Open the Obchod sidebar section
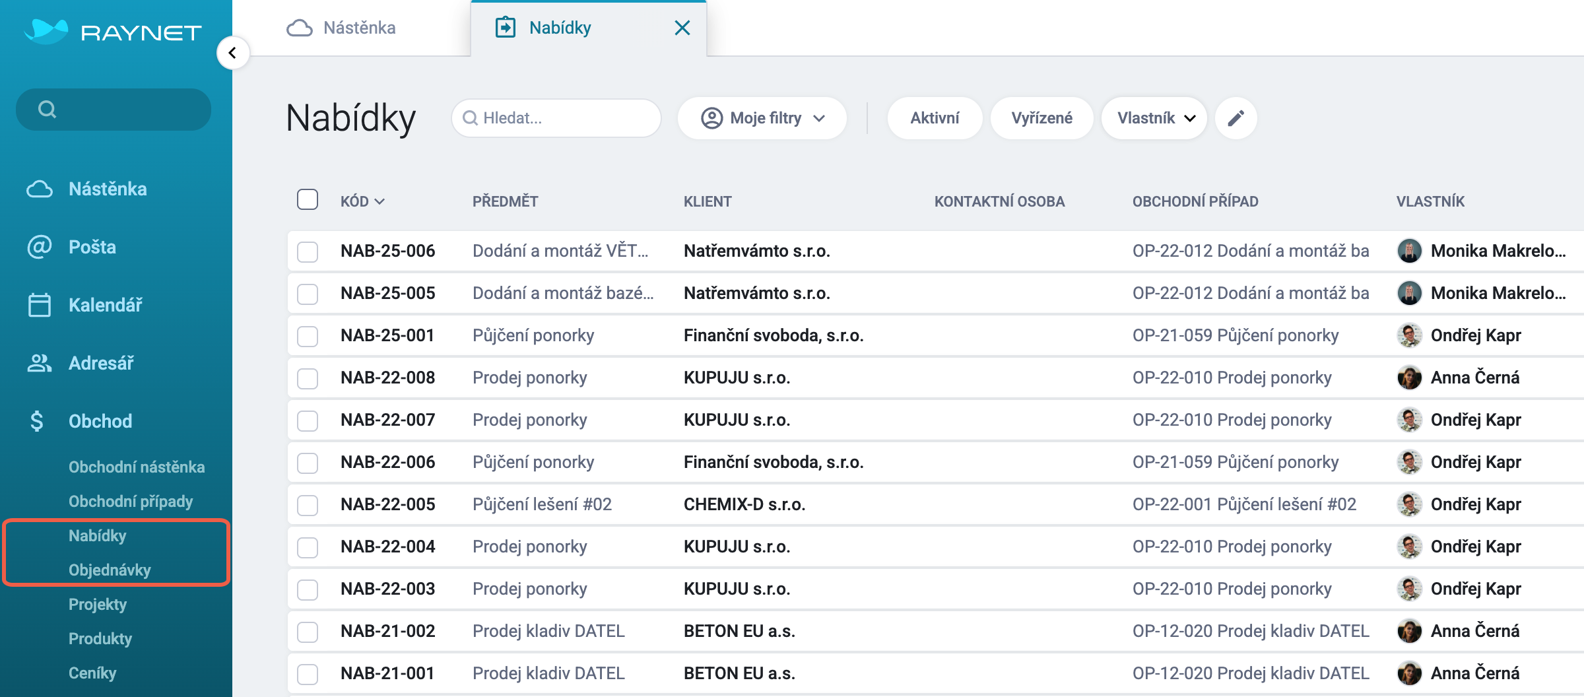 click(x=100, y=421)
